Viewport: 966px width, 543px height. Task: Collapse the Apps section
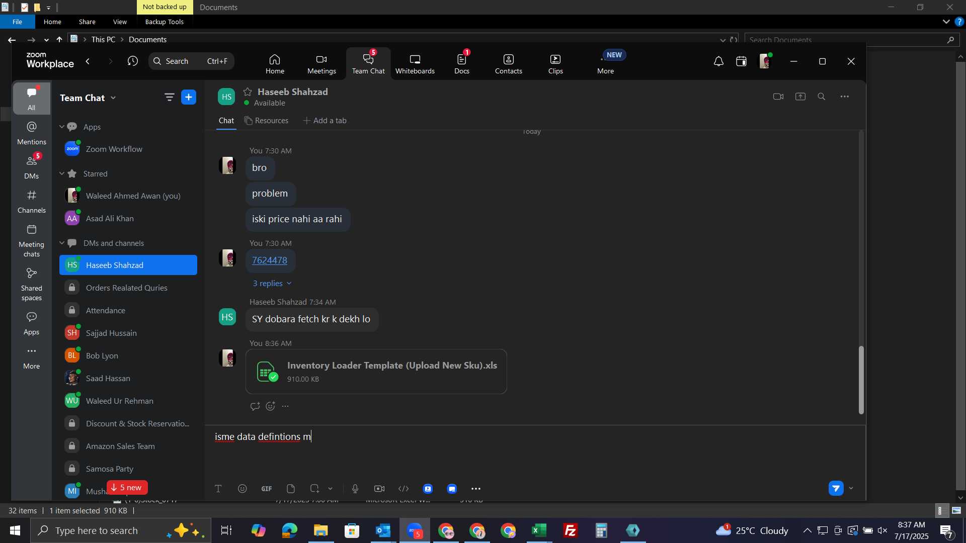tap(62, 127)
